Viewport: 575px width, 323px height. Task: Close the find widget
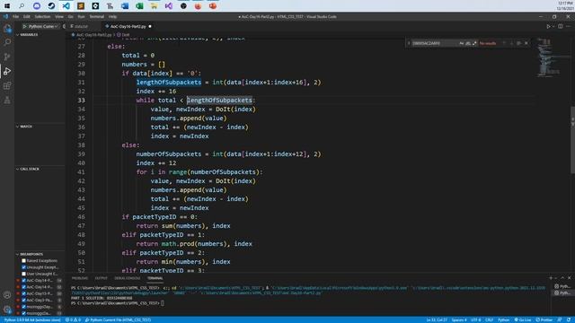(x=526, y=43)
